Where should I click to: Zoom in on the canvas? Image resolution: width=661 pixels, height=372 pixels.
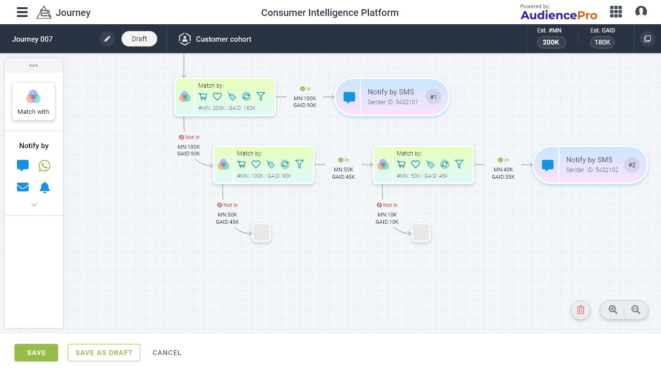coord(613,310)
